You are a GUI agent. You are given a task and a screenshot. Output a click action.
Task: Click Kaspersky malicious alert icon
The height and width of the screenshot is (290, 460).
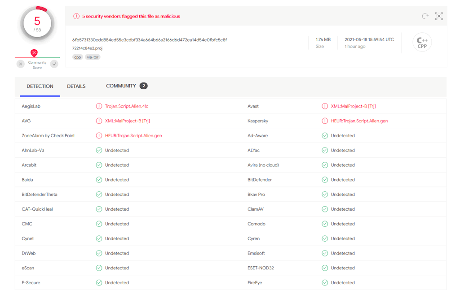(x=325, y=121)
